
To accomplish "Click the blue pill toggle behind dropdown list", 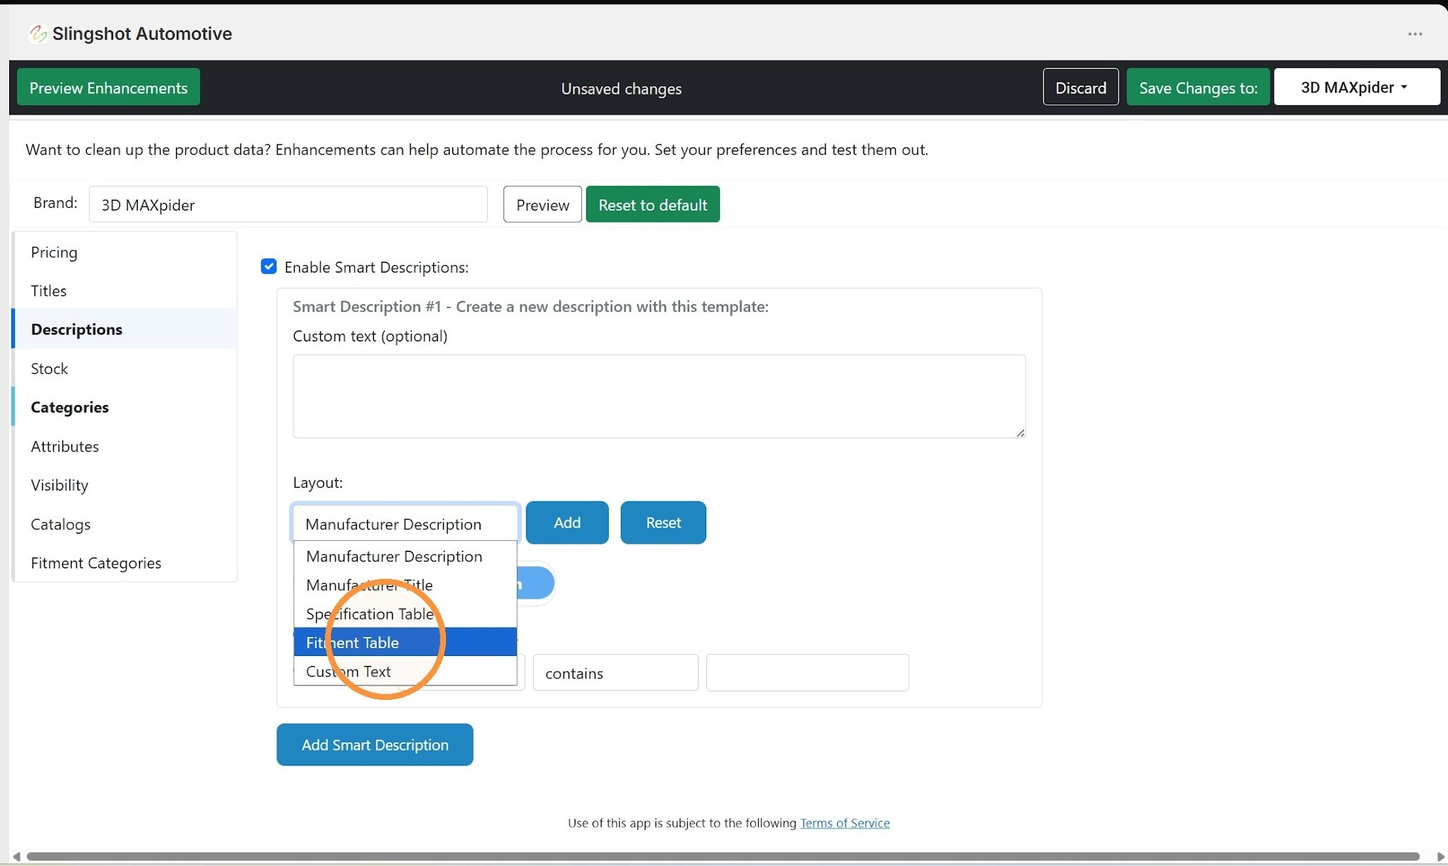I will pyautogui.click(x=536, y=583).
